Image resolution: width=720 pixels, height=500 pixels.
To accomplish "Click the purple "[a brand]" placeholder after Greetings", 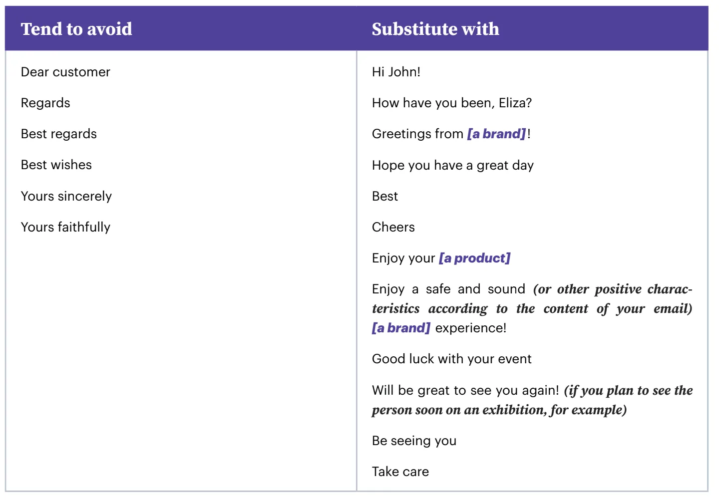I will [496, 134].
